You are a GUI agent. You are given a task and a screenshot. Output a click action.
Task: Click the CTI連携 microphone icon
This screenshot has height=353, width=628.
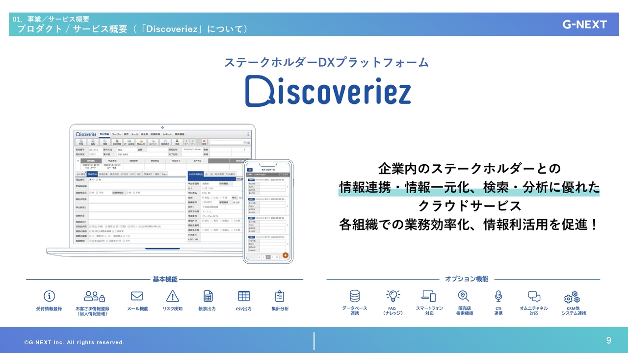click(x=498, y=296)
